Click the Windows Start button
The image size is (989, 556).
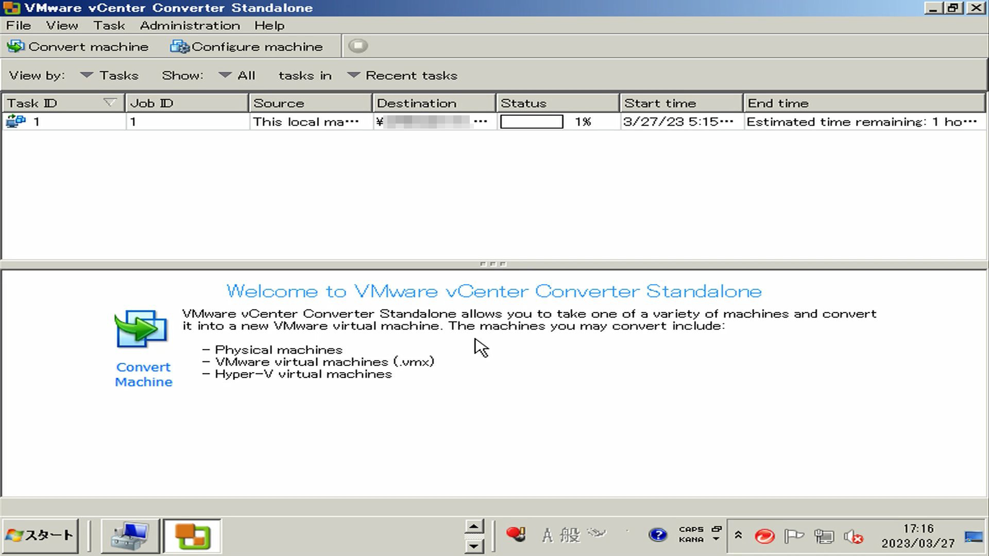tap(41, 536)
